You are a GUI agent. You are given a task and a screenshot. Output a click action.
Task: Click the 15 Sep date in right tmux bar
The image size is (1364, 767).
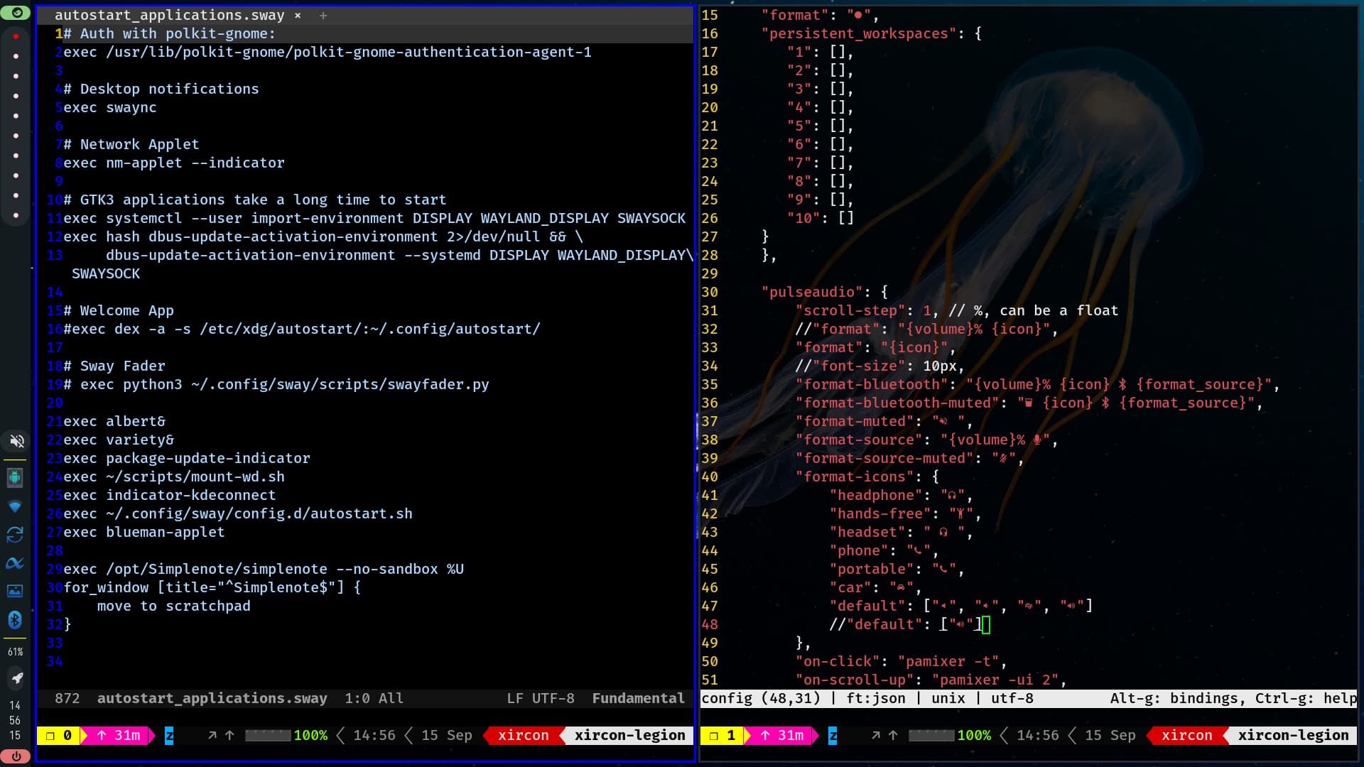coord(1110,735)
